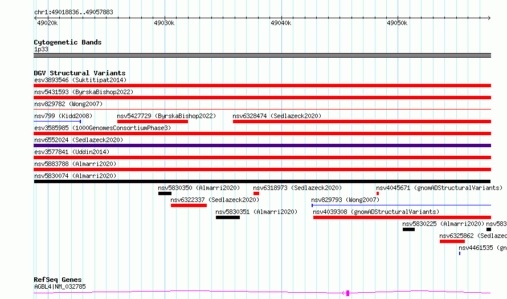This screenshot has height=299, width=507.
Task: Open nsv6318973 (Sedlazeck2020) label
Action: pos(297,188)
